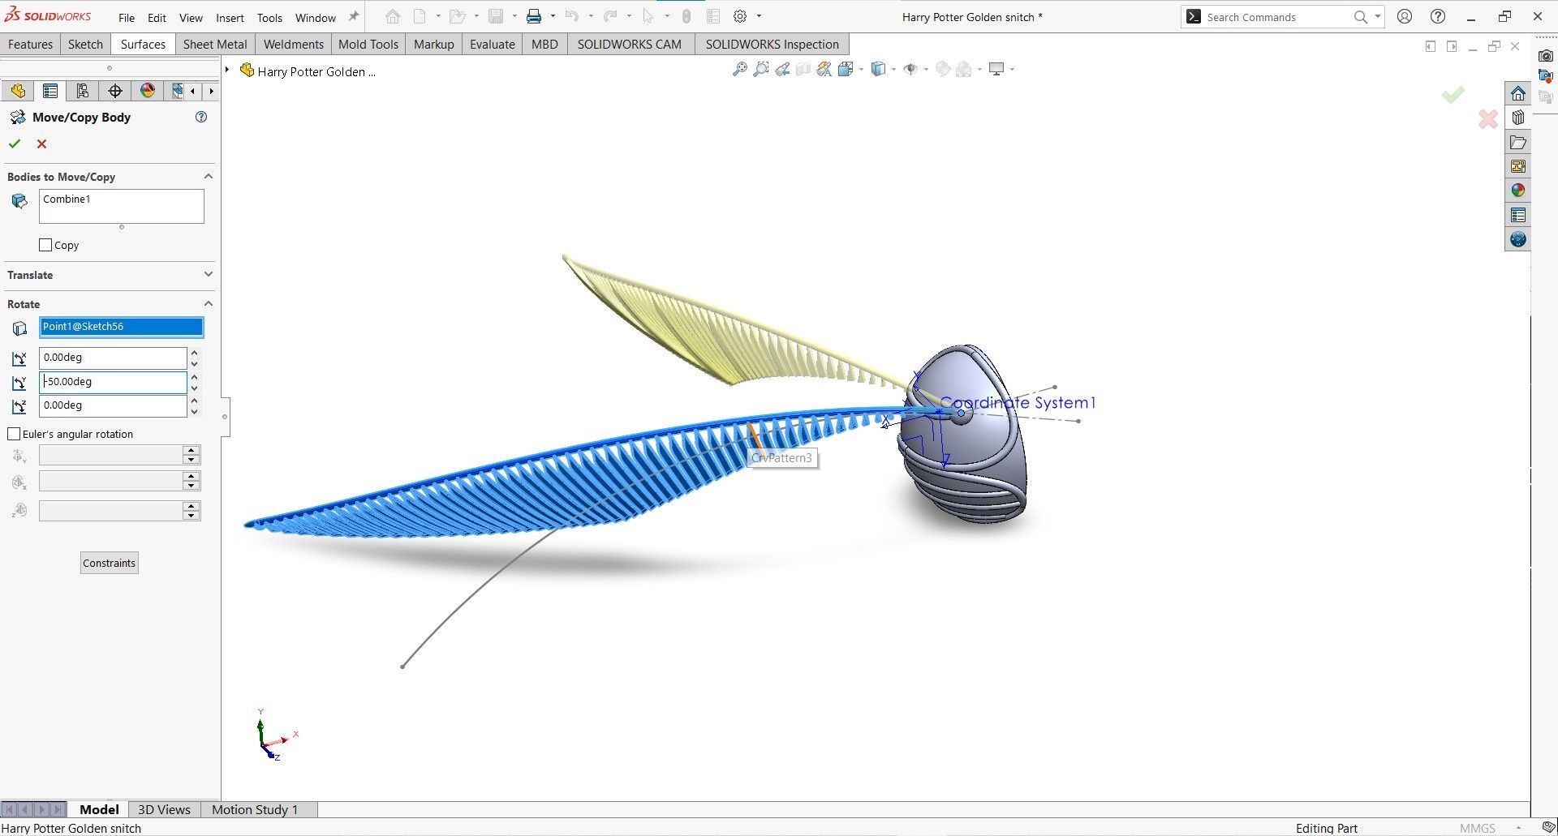The image size is (1558, 836).
Task: Open the Insert menu
Action: 230,17
